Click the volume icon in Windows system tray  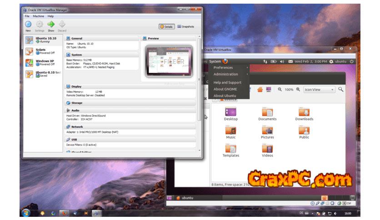pos(335,214)
